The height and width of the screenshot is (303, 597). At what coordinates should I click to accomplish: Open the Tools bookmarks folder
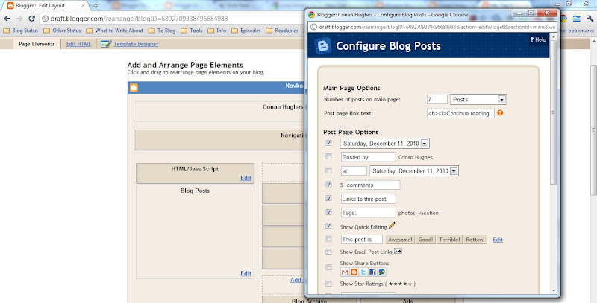click(x=192, y=31)
